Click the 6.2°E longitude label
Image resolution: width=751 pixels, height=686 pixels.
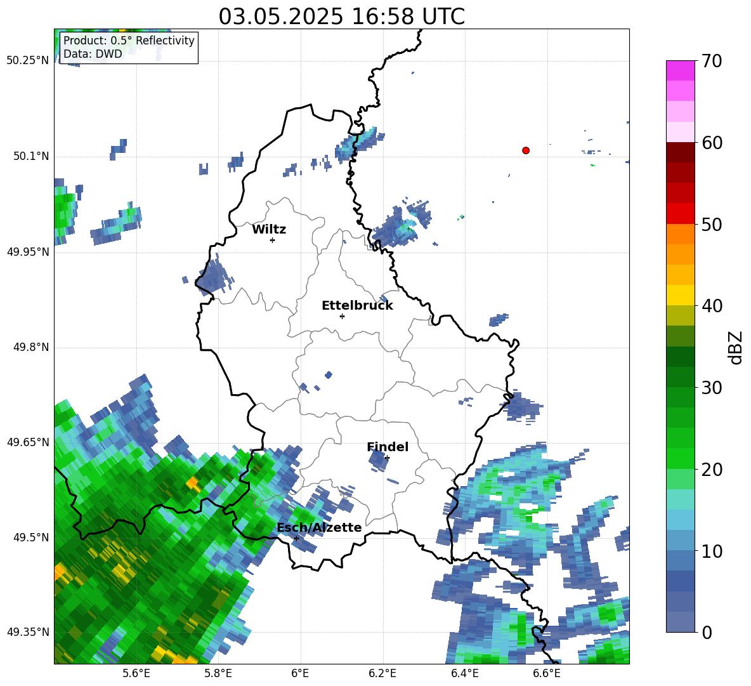[x=382, y=673]
